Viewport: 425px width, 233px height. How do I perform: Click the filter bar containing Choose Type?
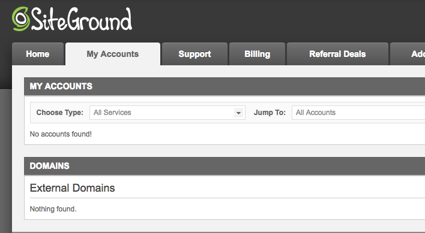coord(228,113)
